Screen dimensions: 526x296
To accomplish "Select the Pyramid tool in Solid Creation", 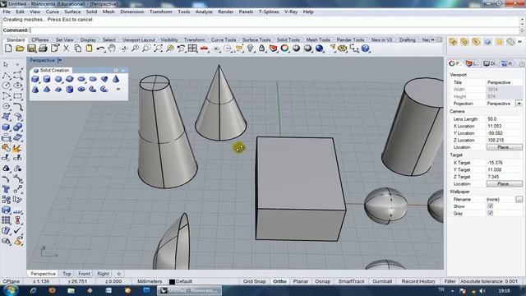I will point(47,90).
